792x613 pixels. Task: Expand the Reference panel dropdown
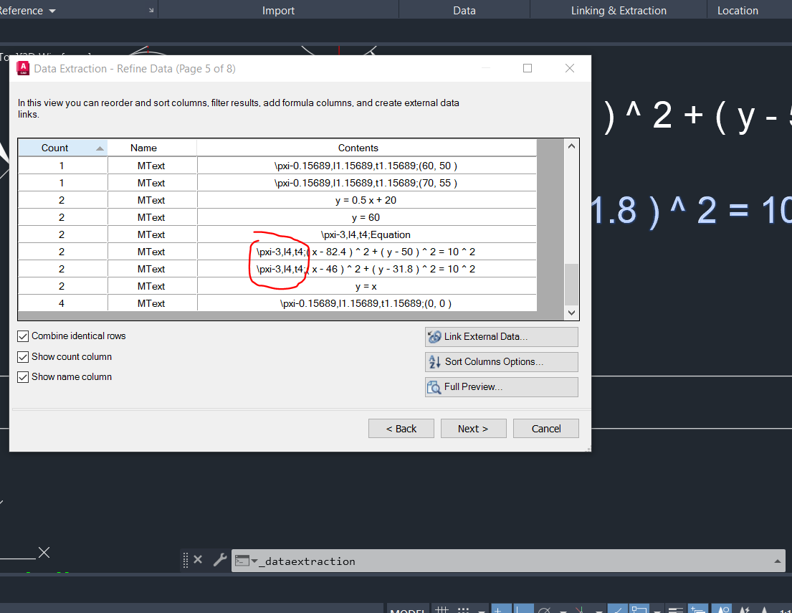[x=52, y=11]
